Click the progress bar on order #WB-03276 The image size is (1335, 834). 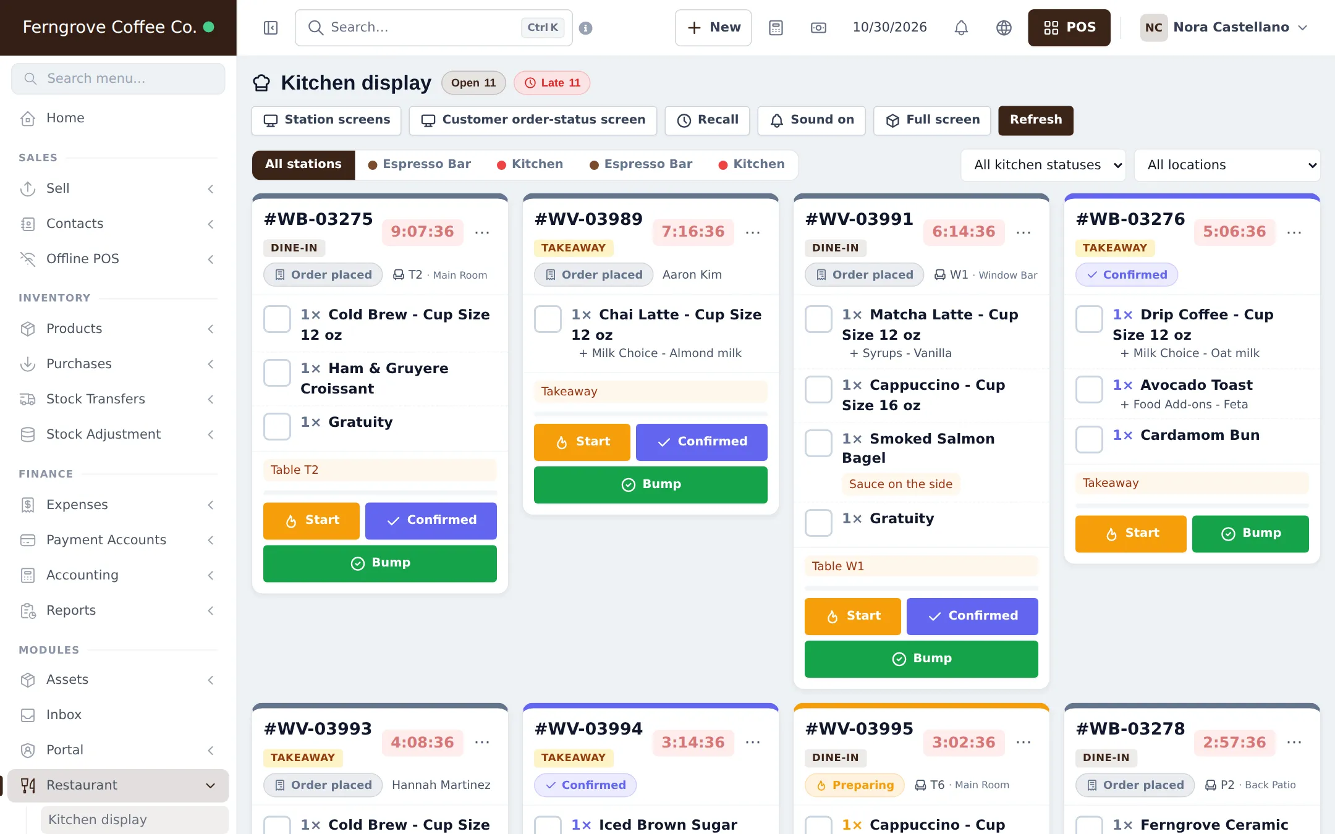click(x=1192, y=505)
